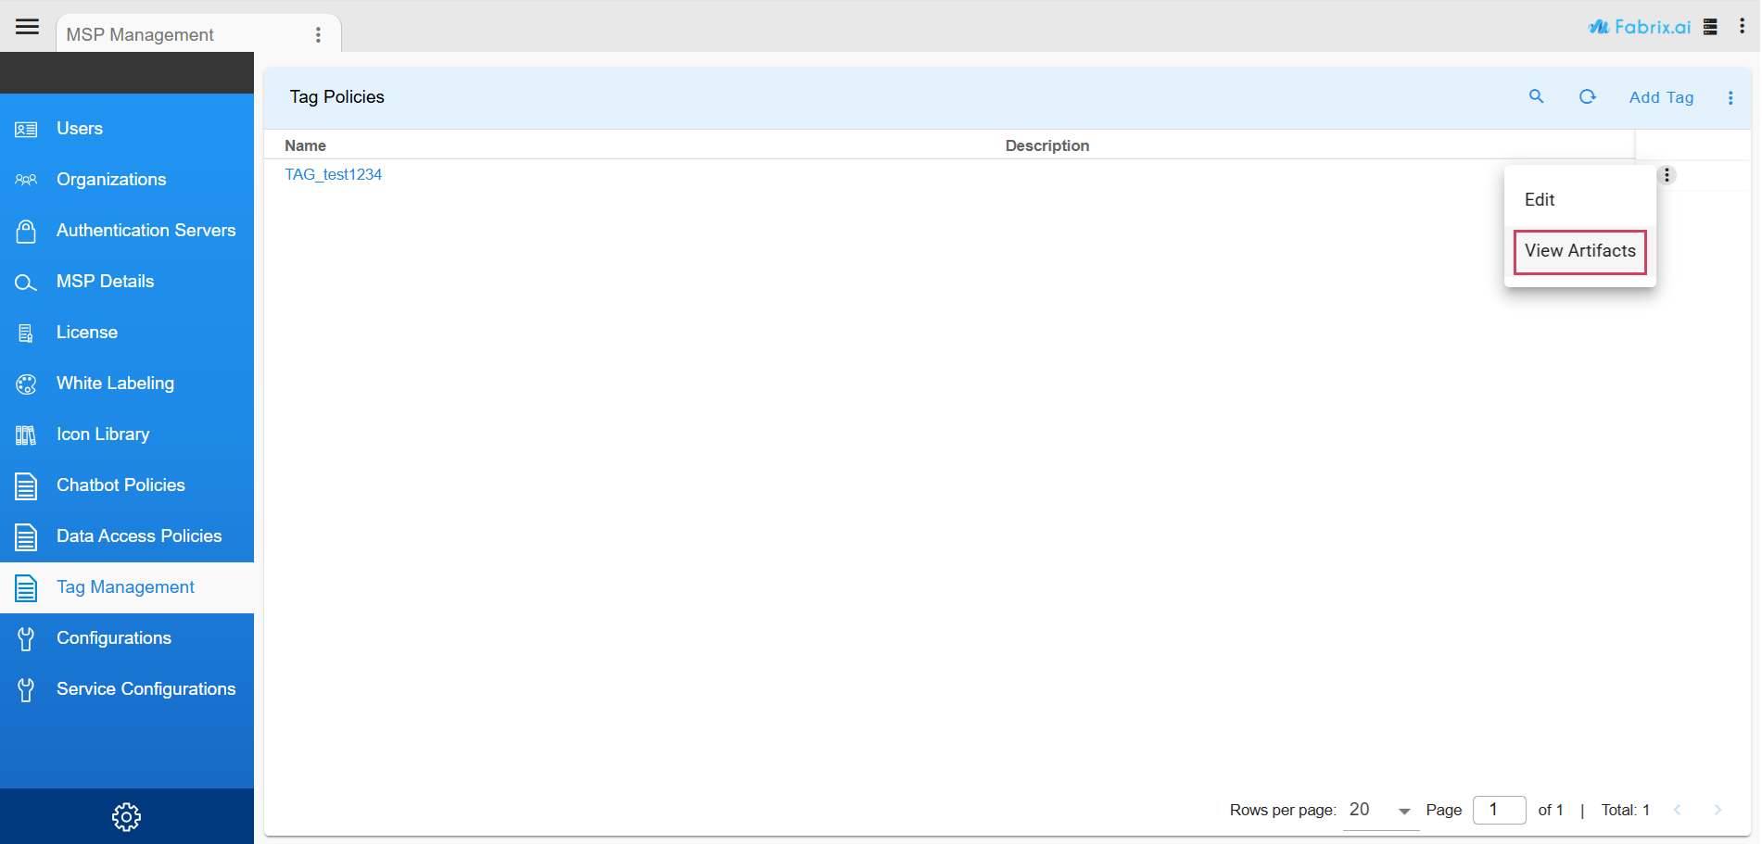
Task: Select Edit from the context menu
Action: [1540, 200]
